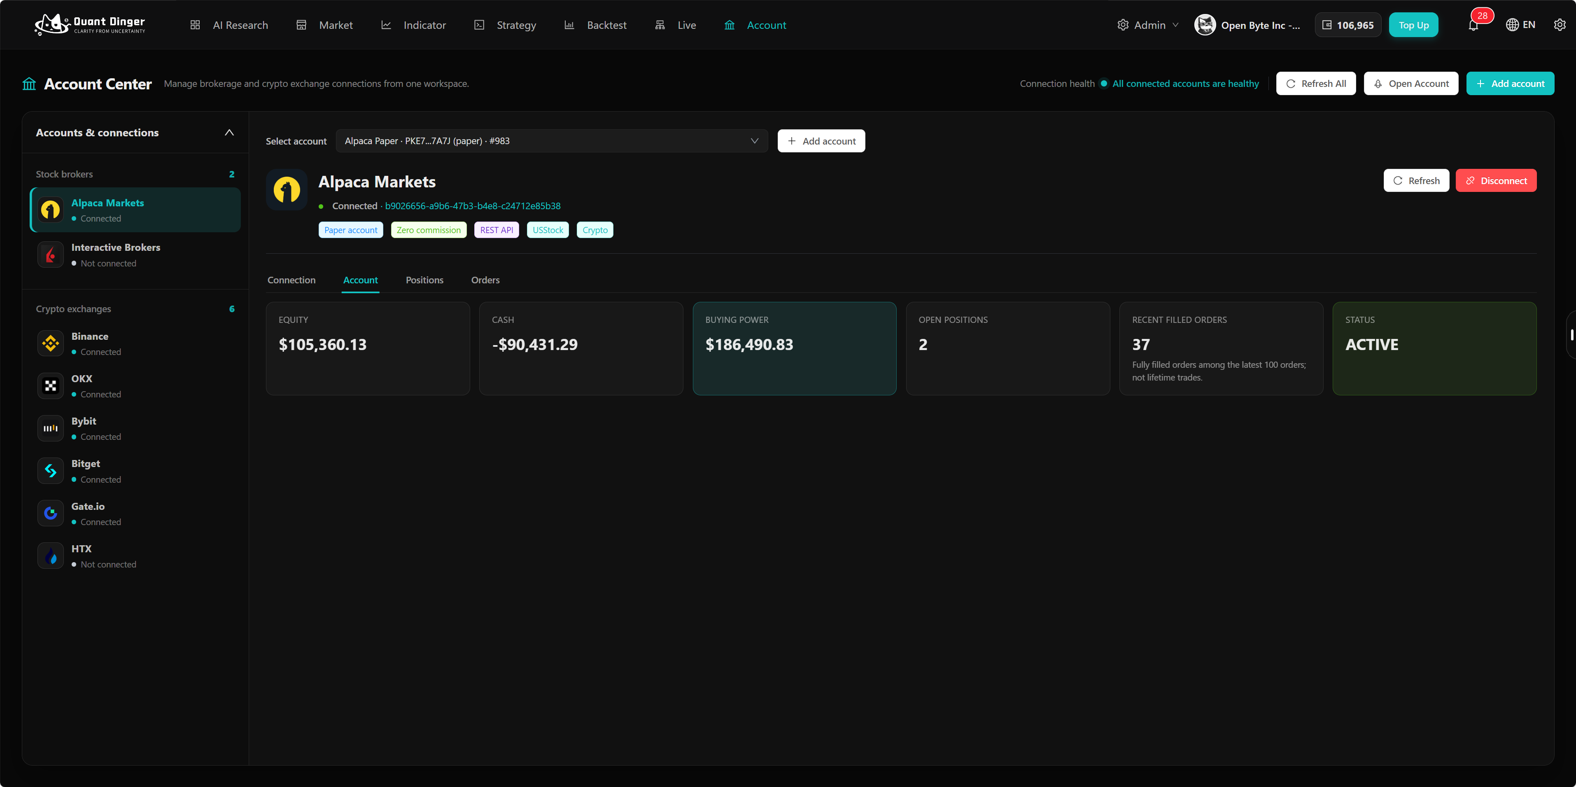This screenshot has height=787, width=1576.
Task: Click the REST API tag
Action: tap(496, 230)
